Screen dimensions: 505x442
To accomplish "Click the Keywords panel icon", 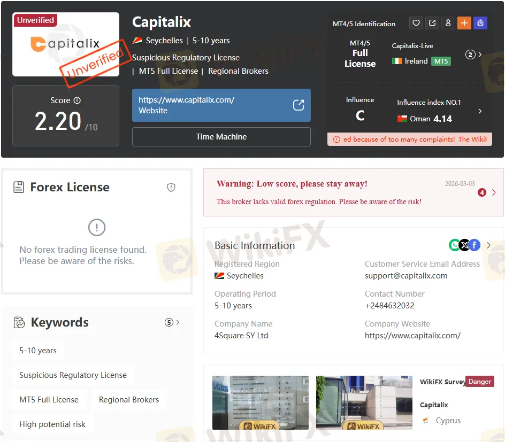I will pyautogui.click(x=19, y=322).
